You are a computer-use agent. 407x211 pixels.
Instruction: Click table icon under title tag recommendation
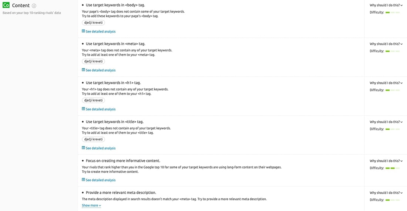tap(83, 148)
